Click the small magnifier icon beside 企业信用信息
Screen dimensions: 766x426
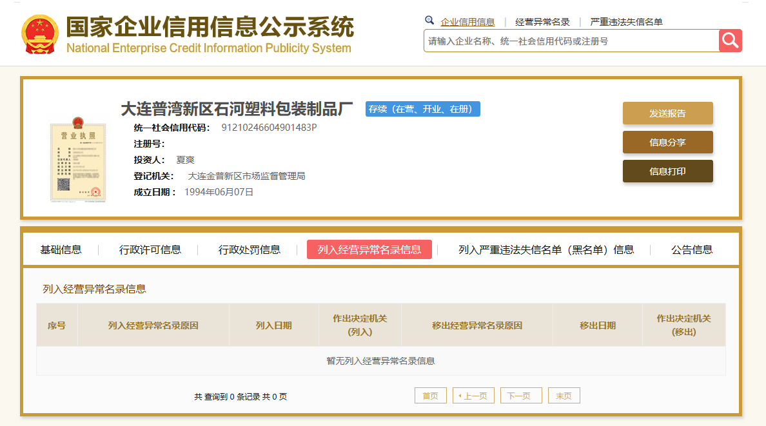429,21
